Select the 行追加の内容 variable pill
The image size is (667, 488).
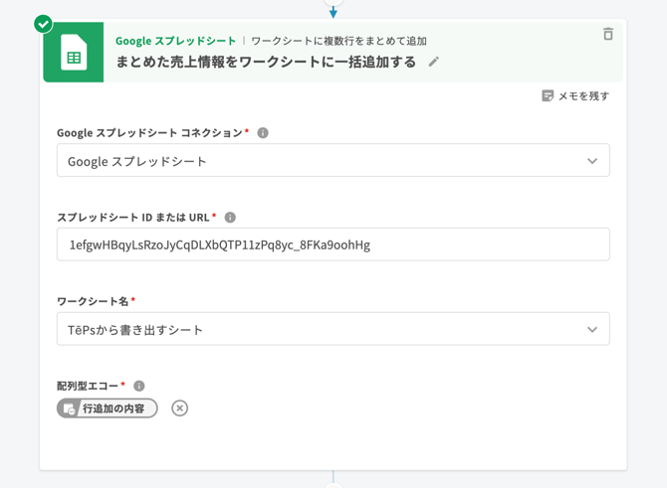108,408
